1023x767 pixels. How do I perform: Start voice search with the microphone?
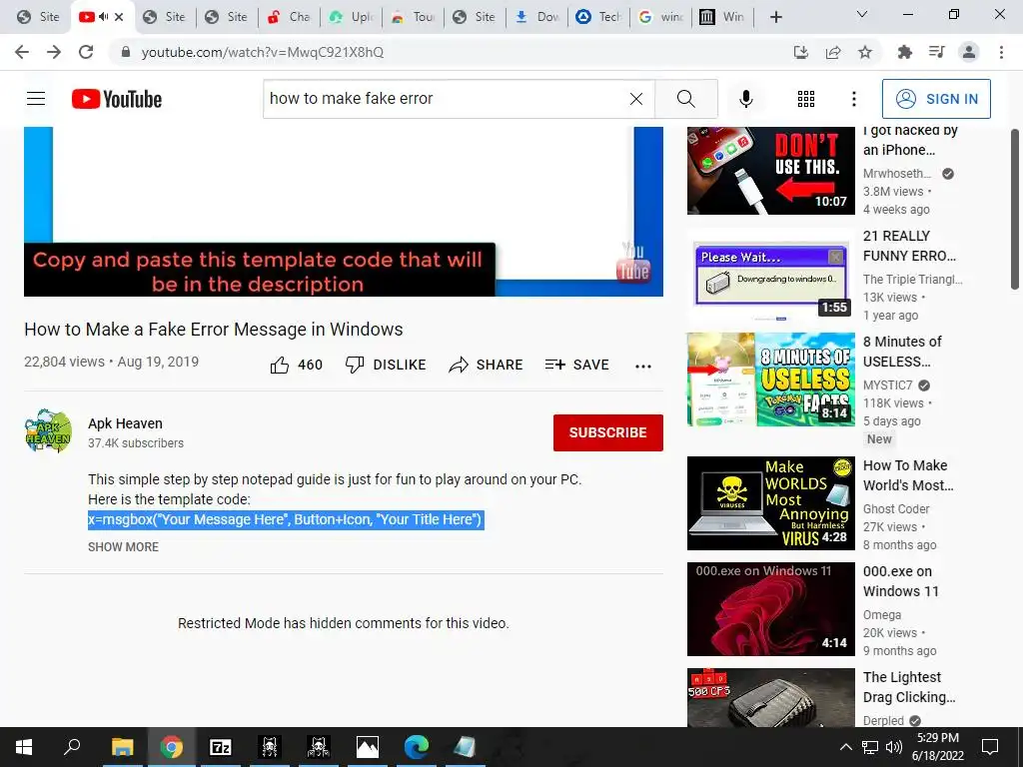[745, 99]
